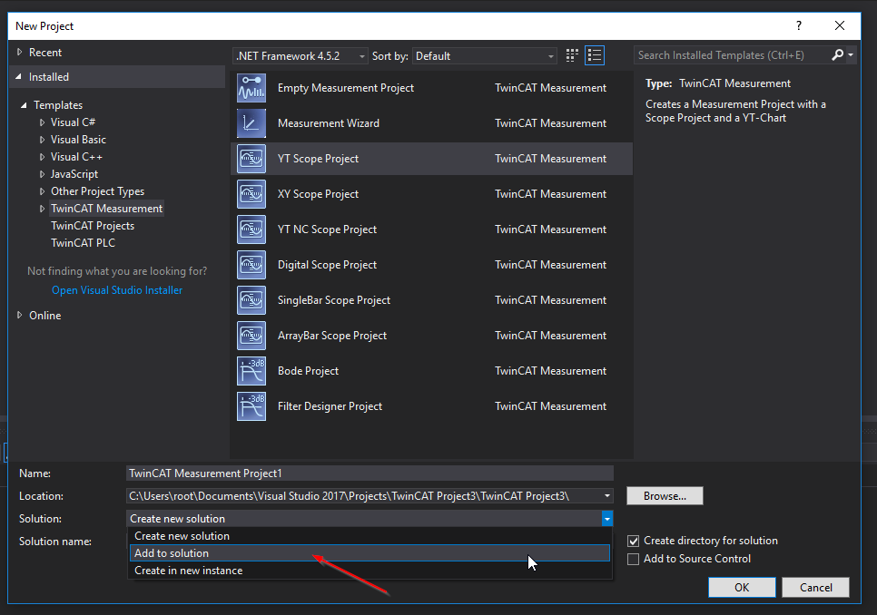Switch to medium icons list view
The image size is (877, 615).
click(595, 55)
